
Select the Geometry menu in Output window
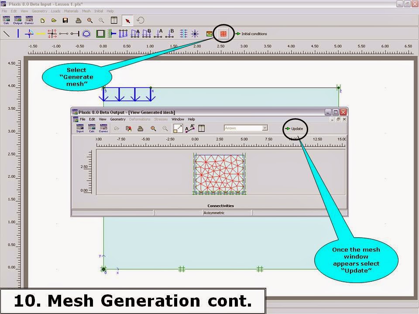coord(118,119)
